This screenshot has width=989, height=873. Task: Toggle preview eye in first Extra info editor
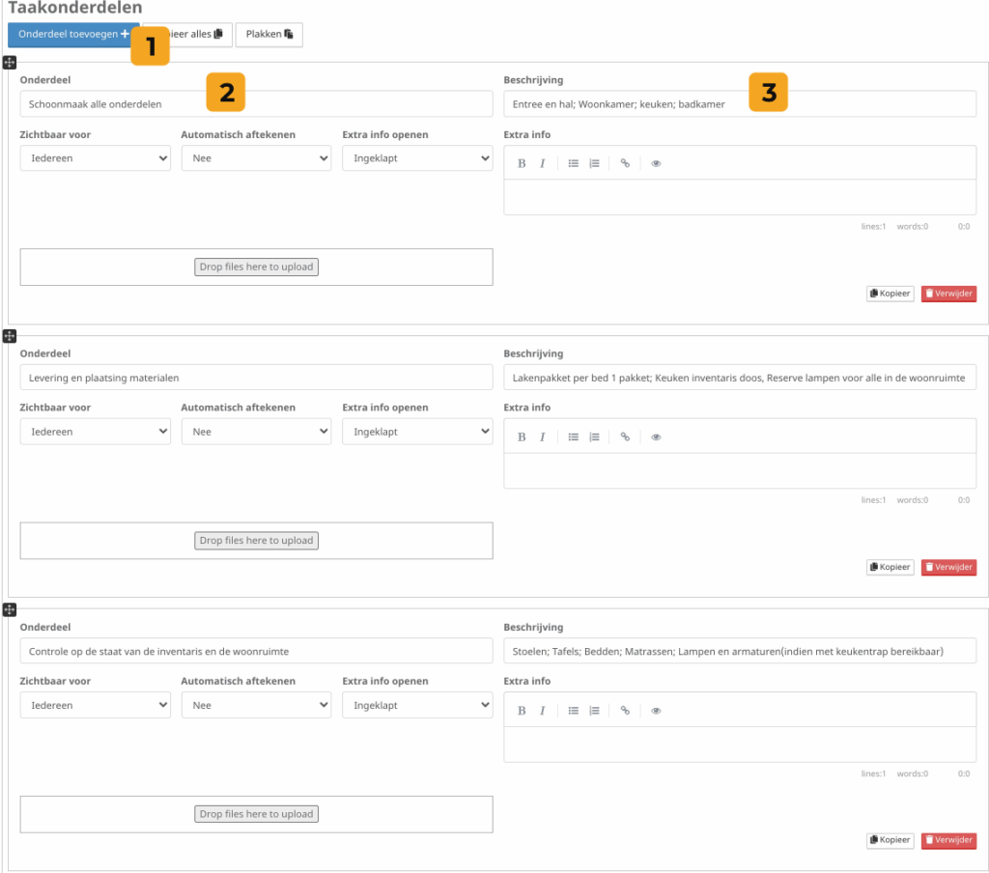[x=656, y=163]
